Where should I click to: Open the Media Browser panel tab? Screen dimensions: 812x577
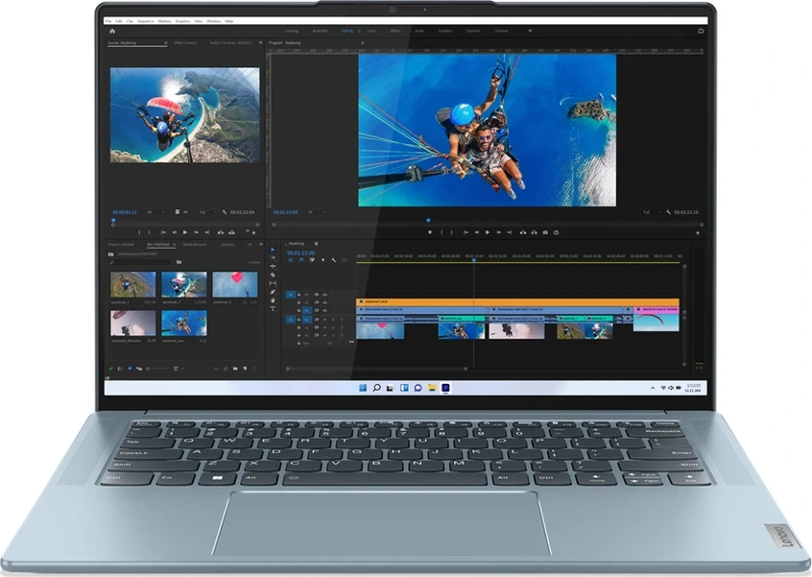pyautogui.click(x=195, y=244)
